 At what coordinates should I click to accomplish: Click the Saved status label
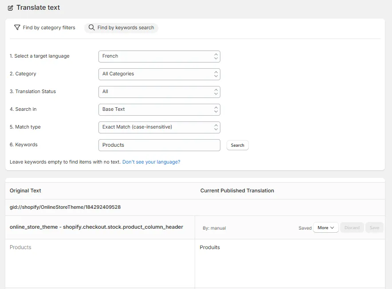tap(305, 228)
